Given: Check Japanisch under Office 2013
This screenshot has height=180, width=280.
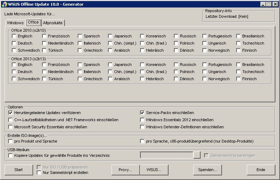Looking at the screenshot, I should click(x=110, y=65).
